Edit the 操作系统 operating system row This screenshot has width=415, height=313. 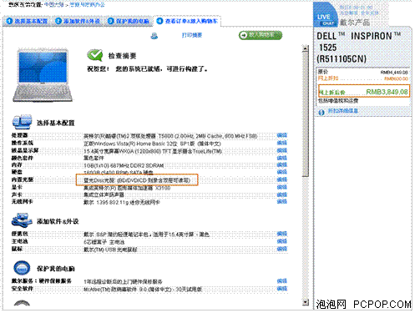click(x=282, y=143)
